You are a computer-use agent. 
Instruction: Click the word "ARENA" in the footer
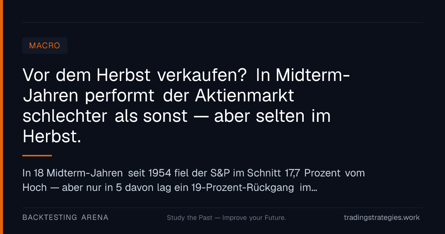[x=95, y=217]
